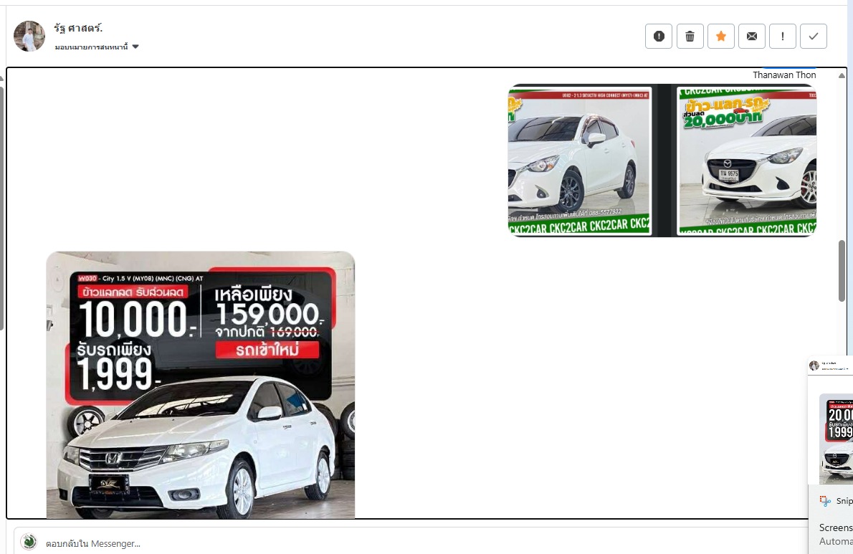Screen dimensions: 853x554
Task: Mark conversation done with the checkmark button
Action: pos(814,37)
